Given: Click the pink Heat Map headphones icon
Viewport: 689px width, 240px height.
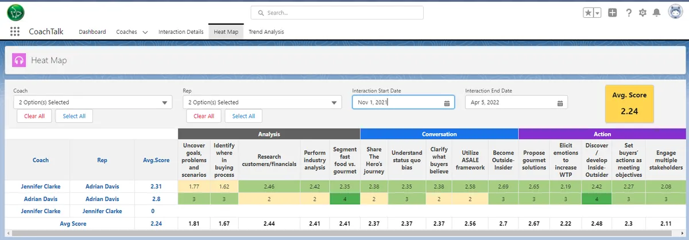Looking at the screenshot, I should click(18, 60).
